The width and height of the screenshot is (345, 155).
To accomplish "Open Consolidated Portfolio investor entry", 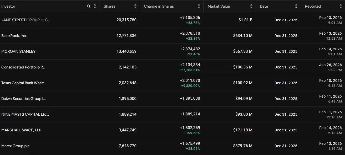I will click(x=23, y=67).
